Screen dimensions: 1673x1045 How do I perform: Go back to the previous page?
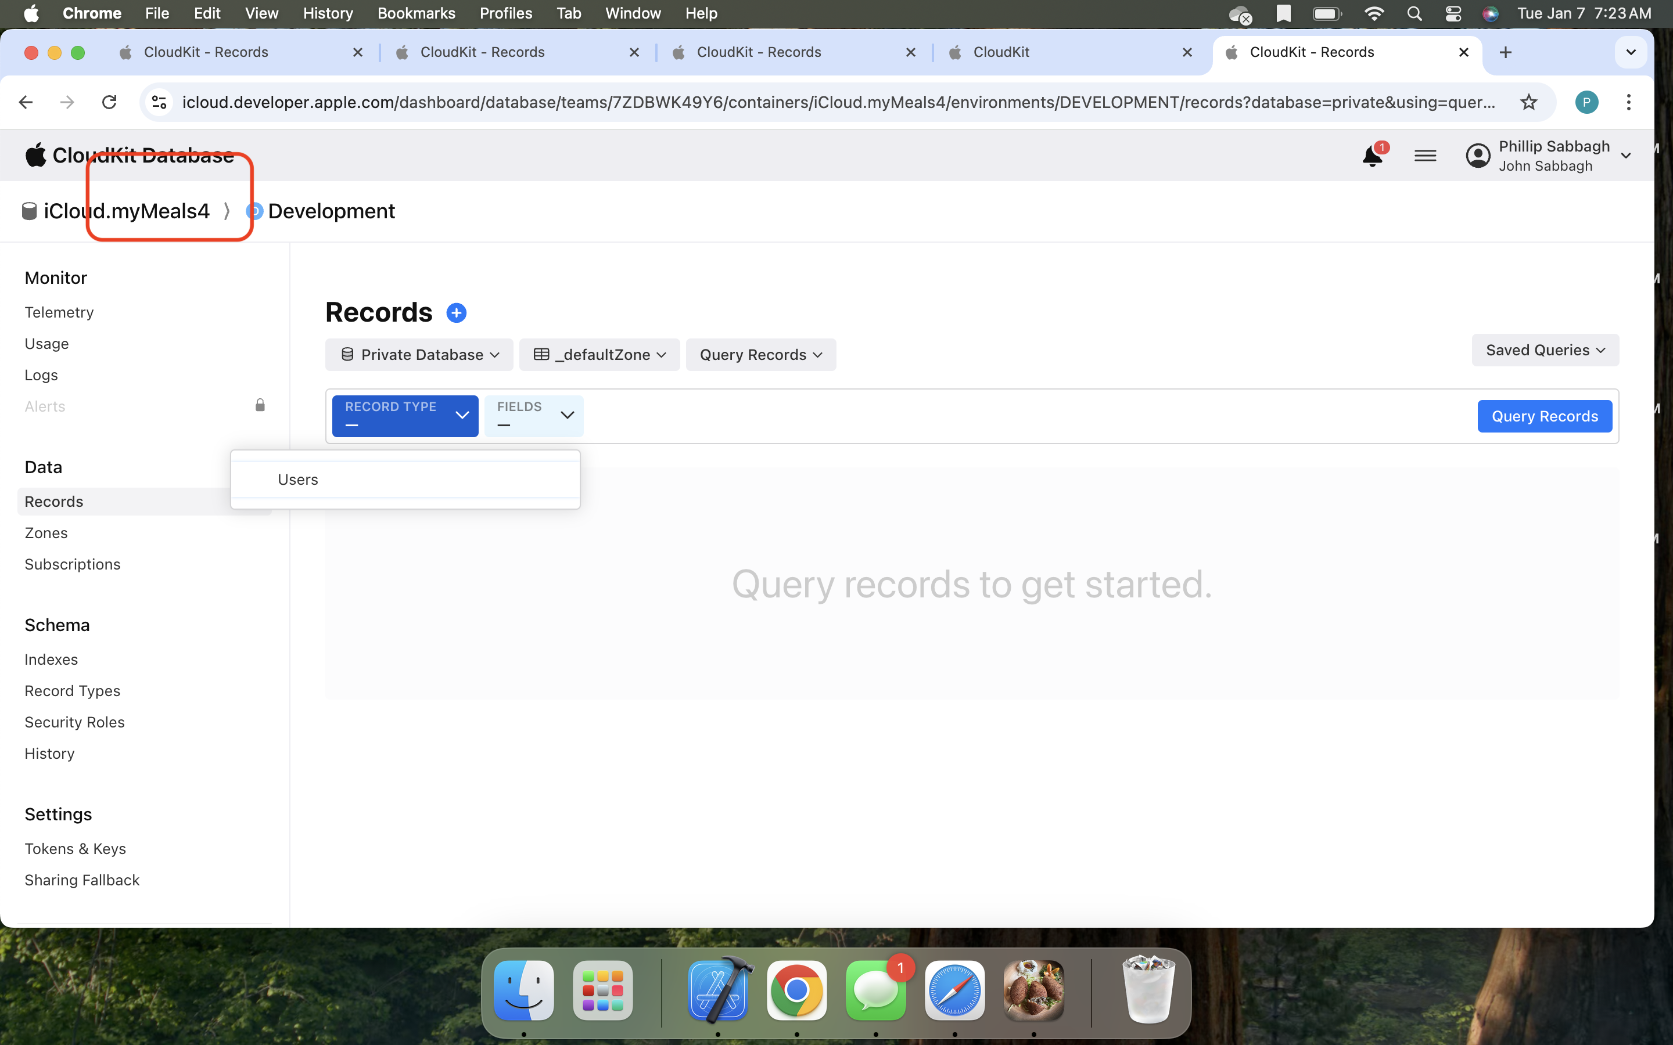click(26, 102)
